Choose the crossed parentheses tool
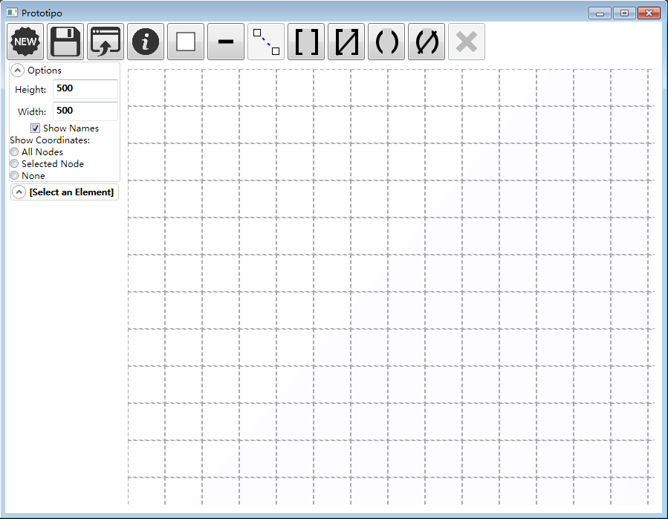 click(427, 42)
